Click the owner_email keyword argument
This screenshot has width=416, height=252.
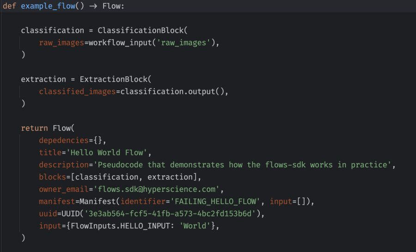(64, 189)
